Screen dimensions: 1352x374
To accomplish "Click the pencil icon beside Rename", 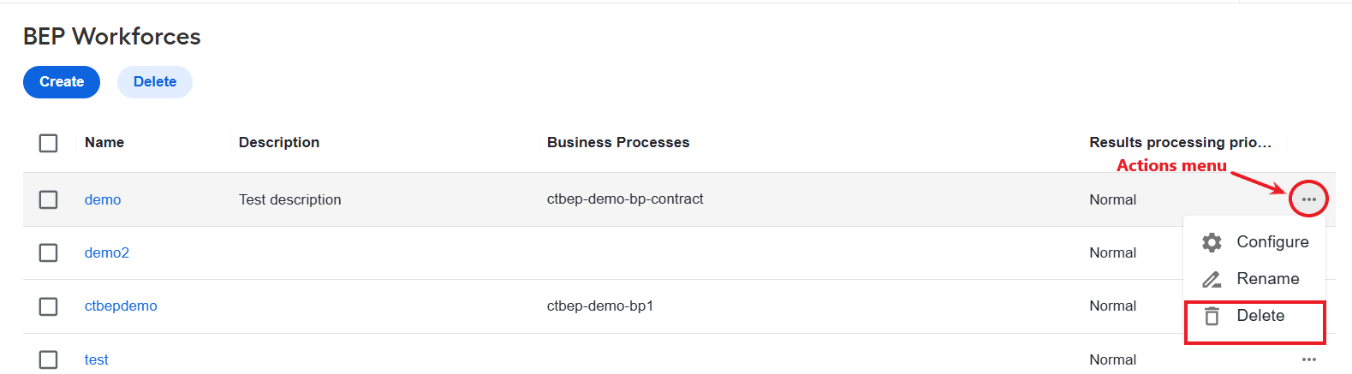I will point(1212,279).
